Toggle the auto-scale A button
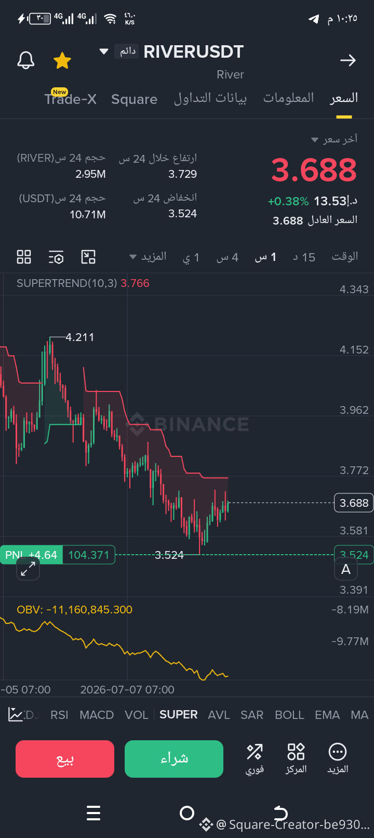Screen dimensions: 374x838 345,570
